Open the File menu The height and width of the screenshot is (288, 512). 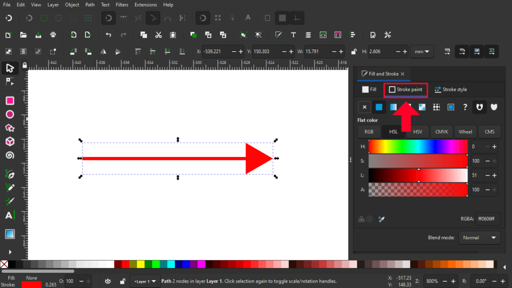[x=6, y=5]
